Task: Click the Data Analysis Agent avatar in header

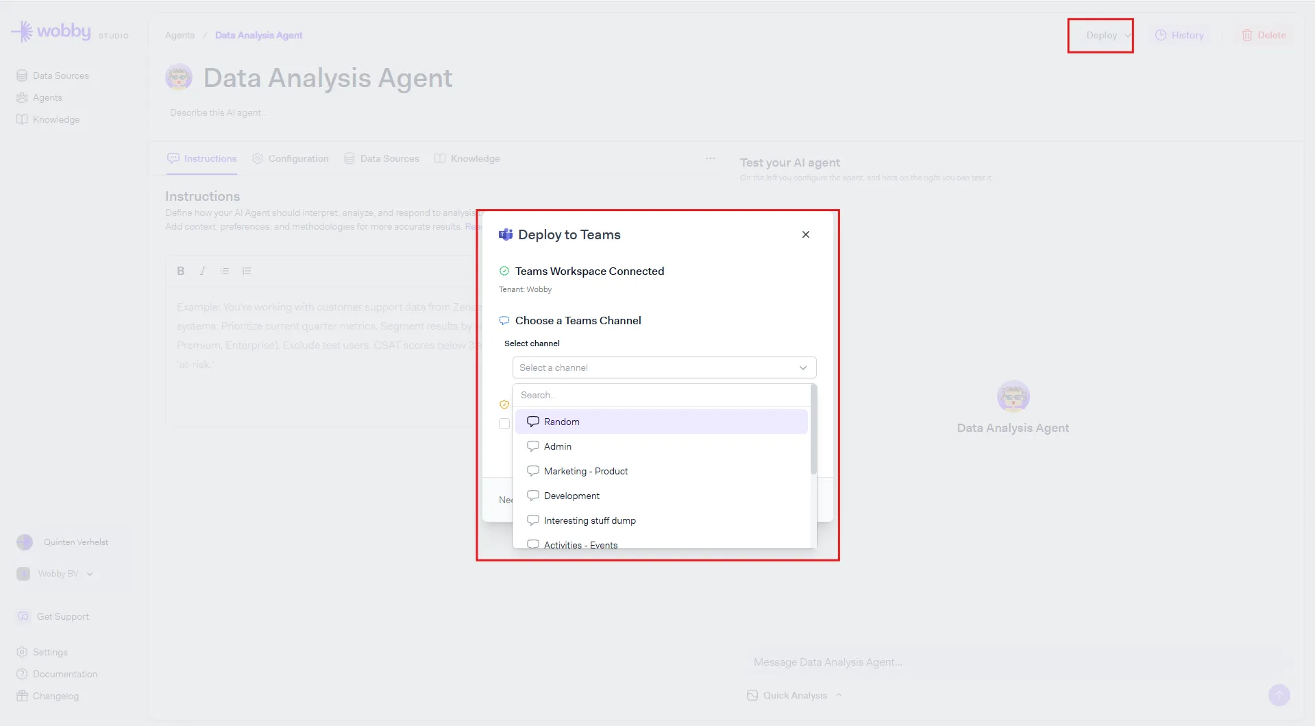Action: tap(179, 78)
